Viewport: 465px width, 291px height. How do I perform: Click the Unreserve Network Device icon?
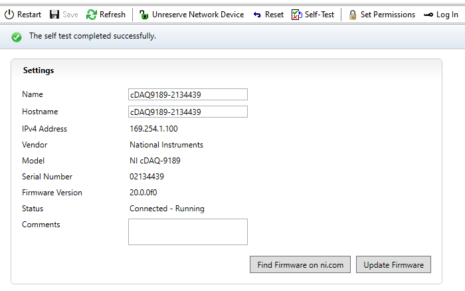143,15
